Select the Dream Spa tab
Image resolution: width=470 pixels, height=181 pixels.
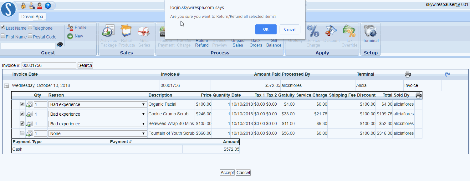[32, 17]
